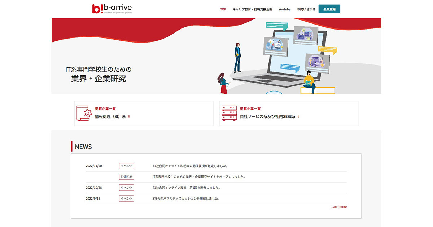Open キャリア教育・就職支援企画 from the navigation
The height and width of the screenshot is (227, 433).
point(252,9)
